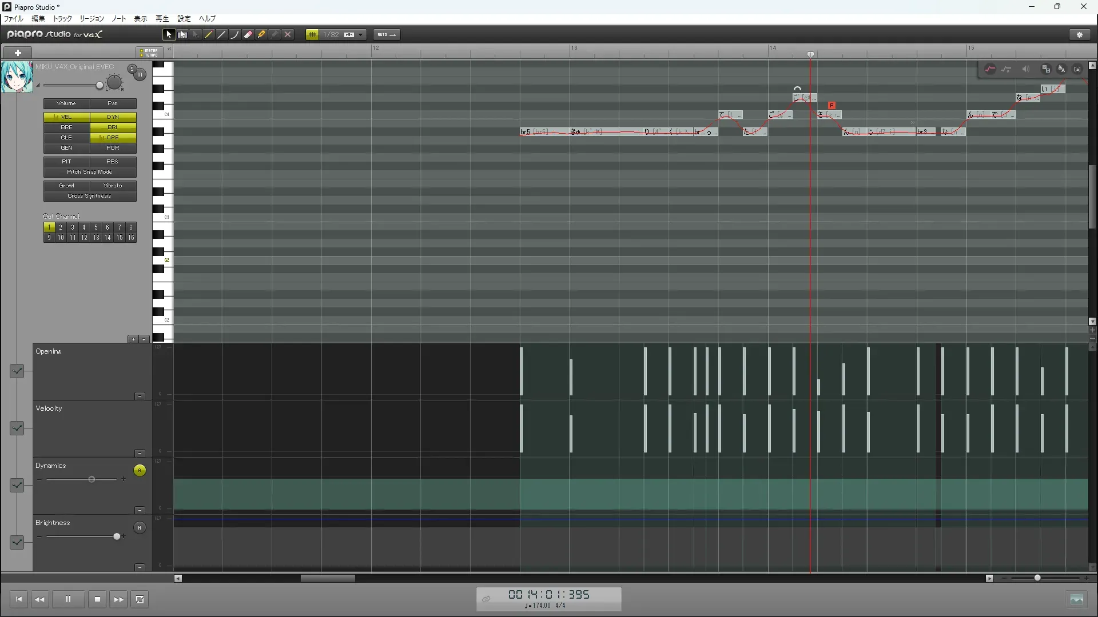Expand the Dynamics parameter lane dropdown
Viewport: 1098px width, 617px height.
tap(17, 485)
